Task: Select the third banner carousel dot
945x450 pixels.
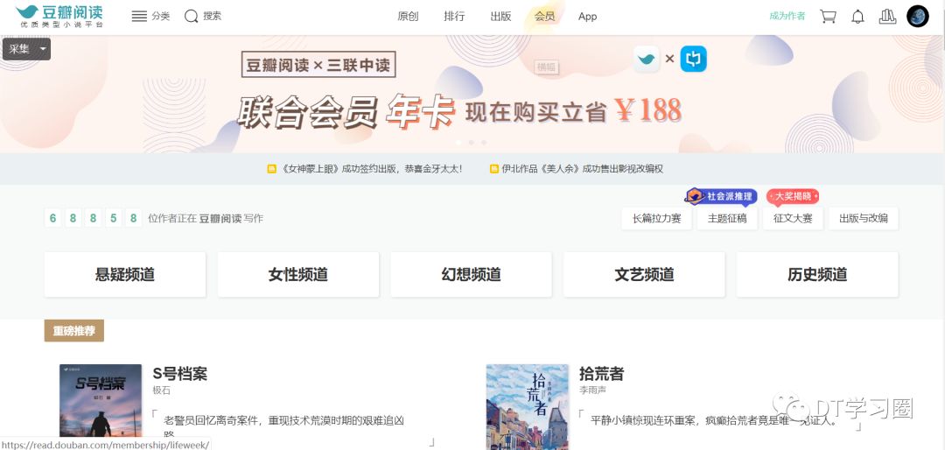Action: pyautogui.click(x=484, y=143)
